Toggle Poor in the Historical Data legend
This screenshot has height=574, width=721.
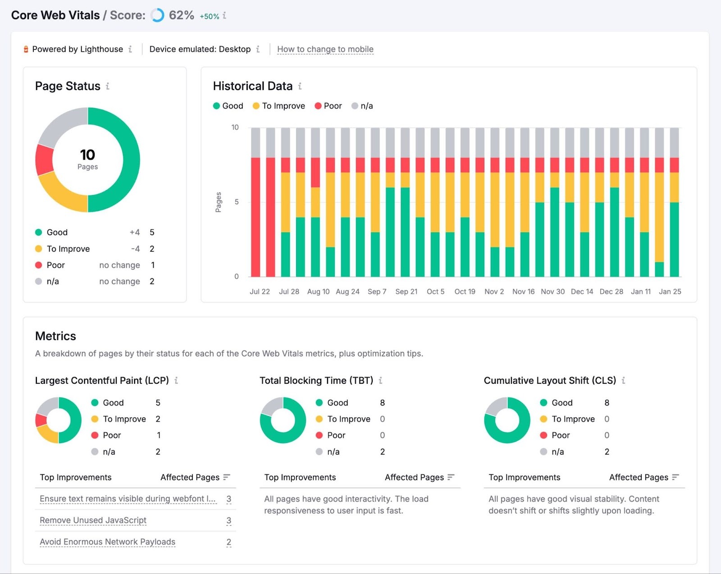328,106
